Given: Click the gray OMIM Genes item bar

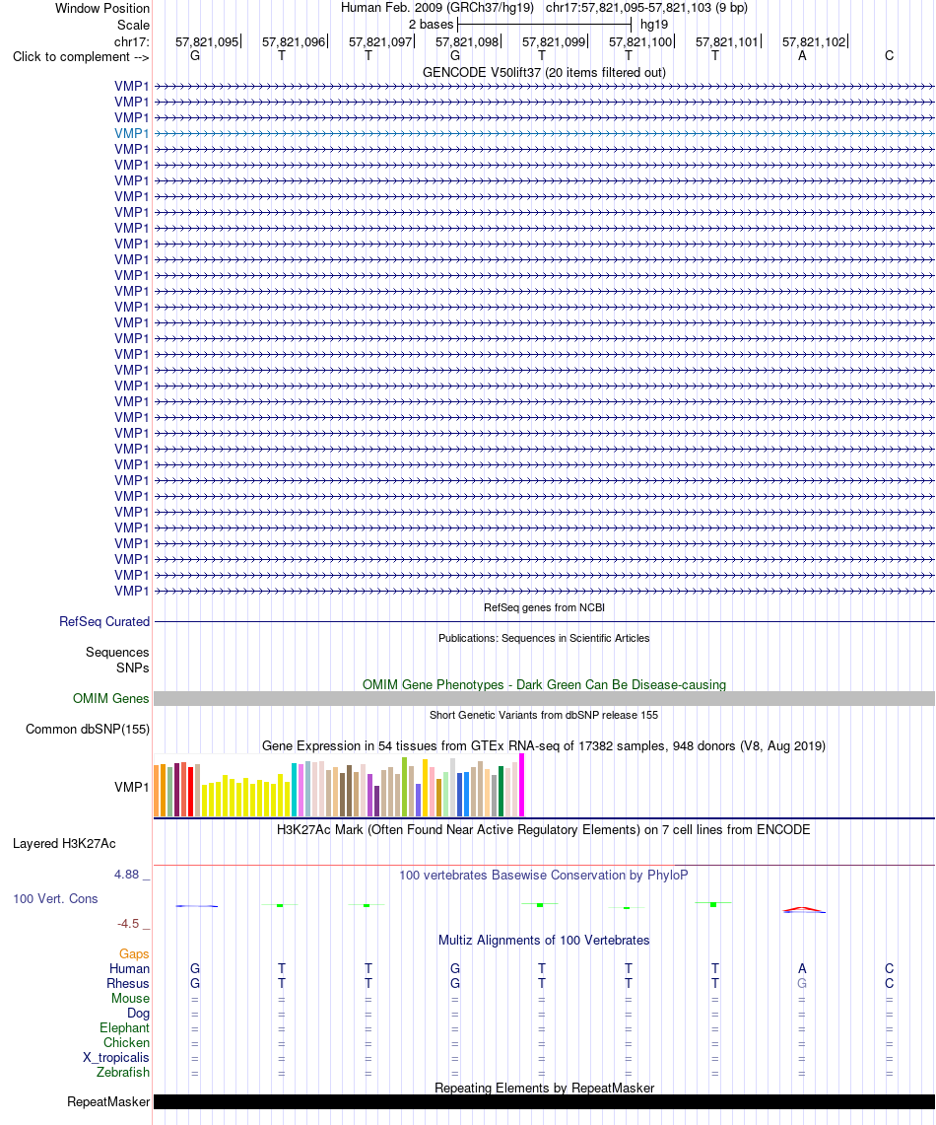Looking at the screenshot, I should pos(544,699).
